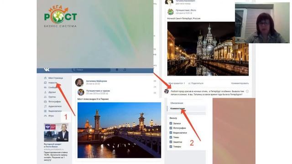This screenshot has width=292, height=164.
Task: Click Комментировать under the Petersburg post
Action: tap(240, 83)
